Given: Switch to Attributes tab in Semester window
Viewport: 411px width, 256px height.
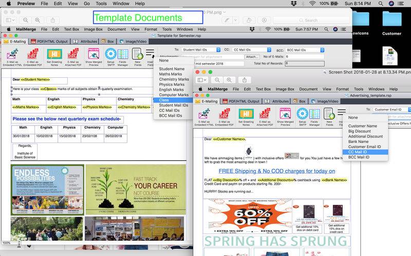Looking at the screenshot, I should (x=85, y=41).
